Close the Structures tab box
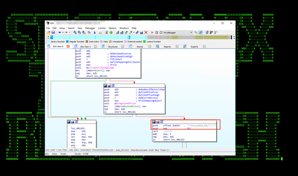 coord(123,46)
